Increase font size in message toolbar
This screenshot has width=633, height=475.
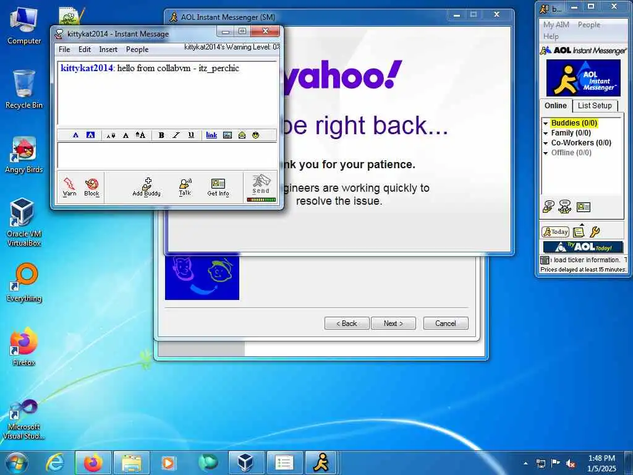140,135
